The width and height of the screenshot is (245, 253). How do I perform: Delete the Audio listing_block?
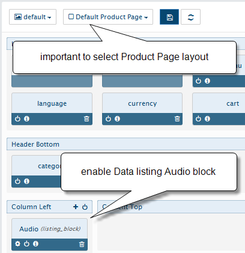82,244
